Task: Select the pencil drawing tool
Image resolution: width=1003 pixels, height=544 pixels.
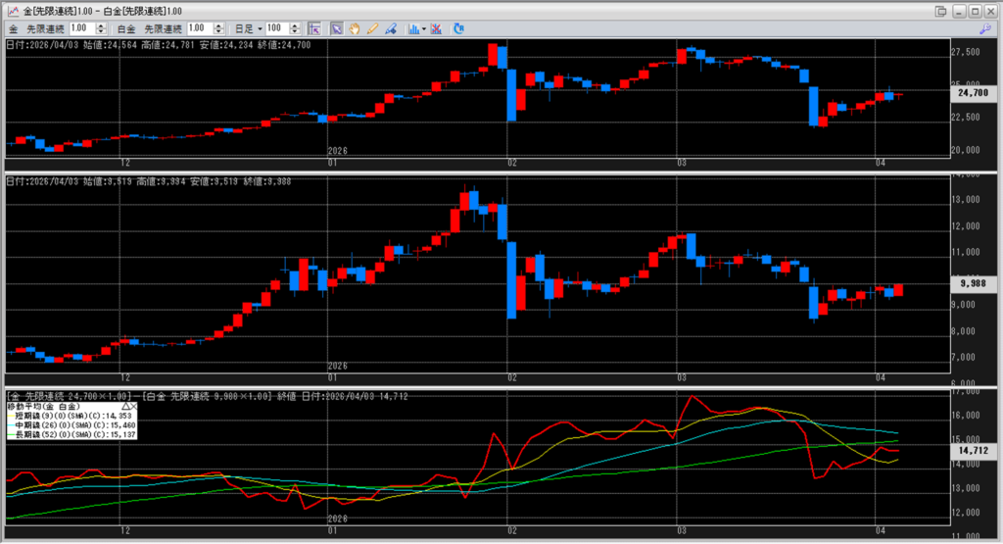Action: pos(372,28)
